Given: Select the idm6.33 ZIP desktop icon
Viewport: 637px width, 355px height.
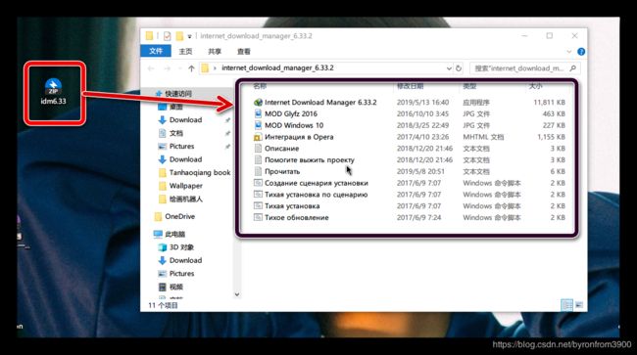Looking at the screenshot, I should pos(53,92).
